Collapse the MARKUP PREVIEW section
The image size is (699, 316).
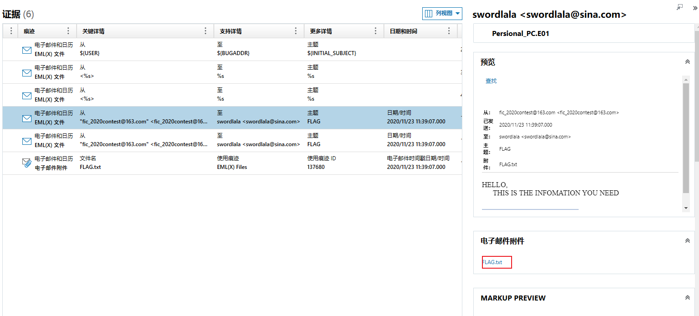coord(687,298)
